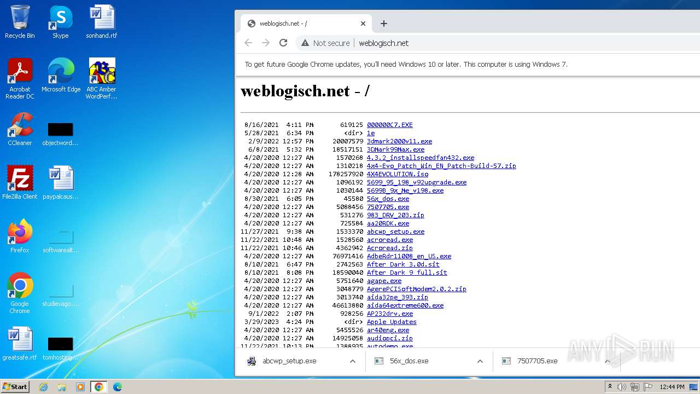Open downloaded 7507705.exe from the bar
This screenshot has height=394, width=700.
point(537,361)
